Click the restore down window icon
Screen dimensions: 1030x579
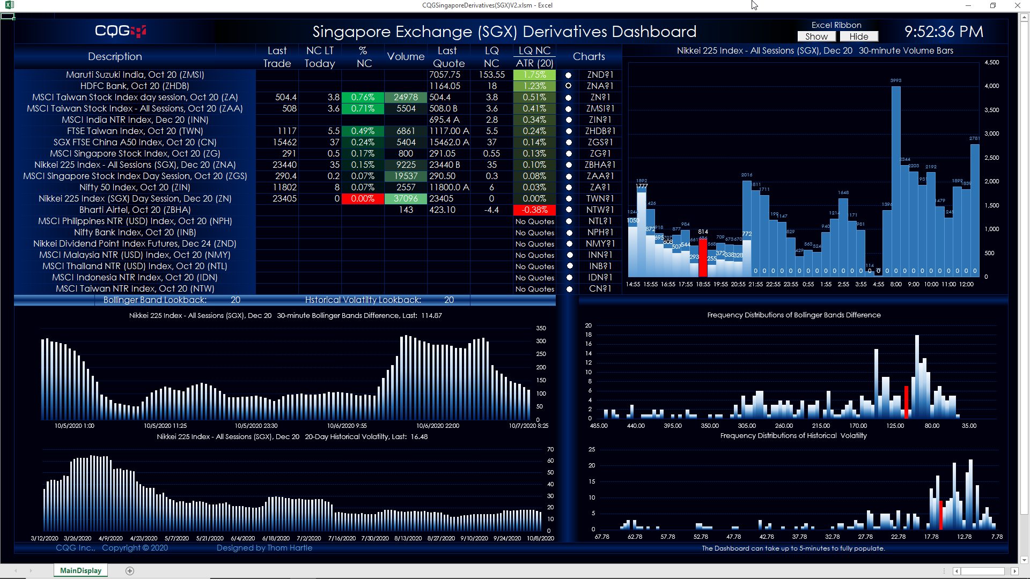tap(993, 5)
